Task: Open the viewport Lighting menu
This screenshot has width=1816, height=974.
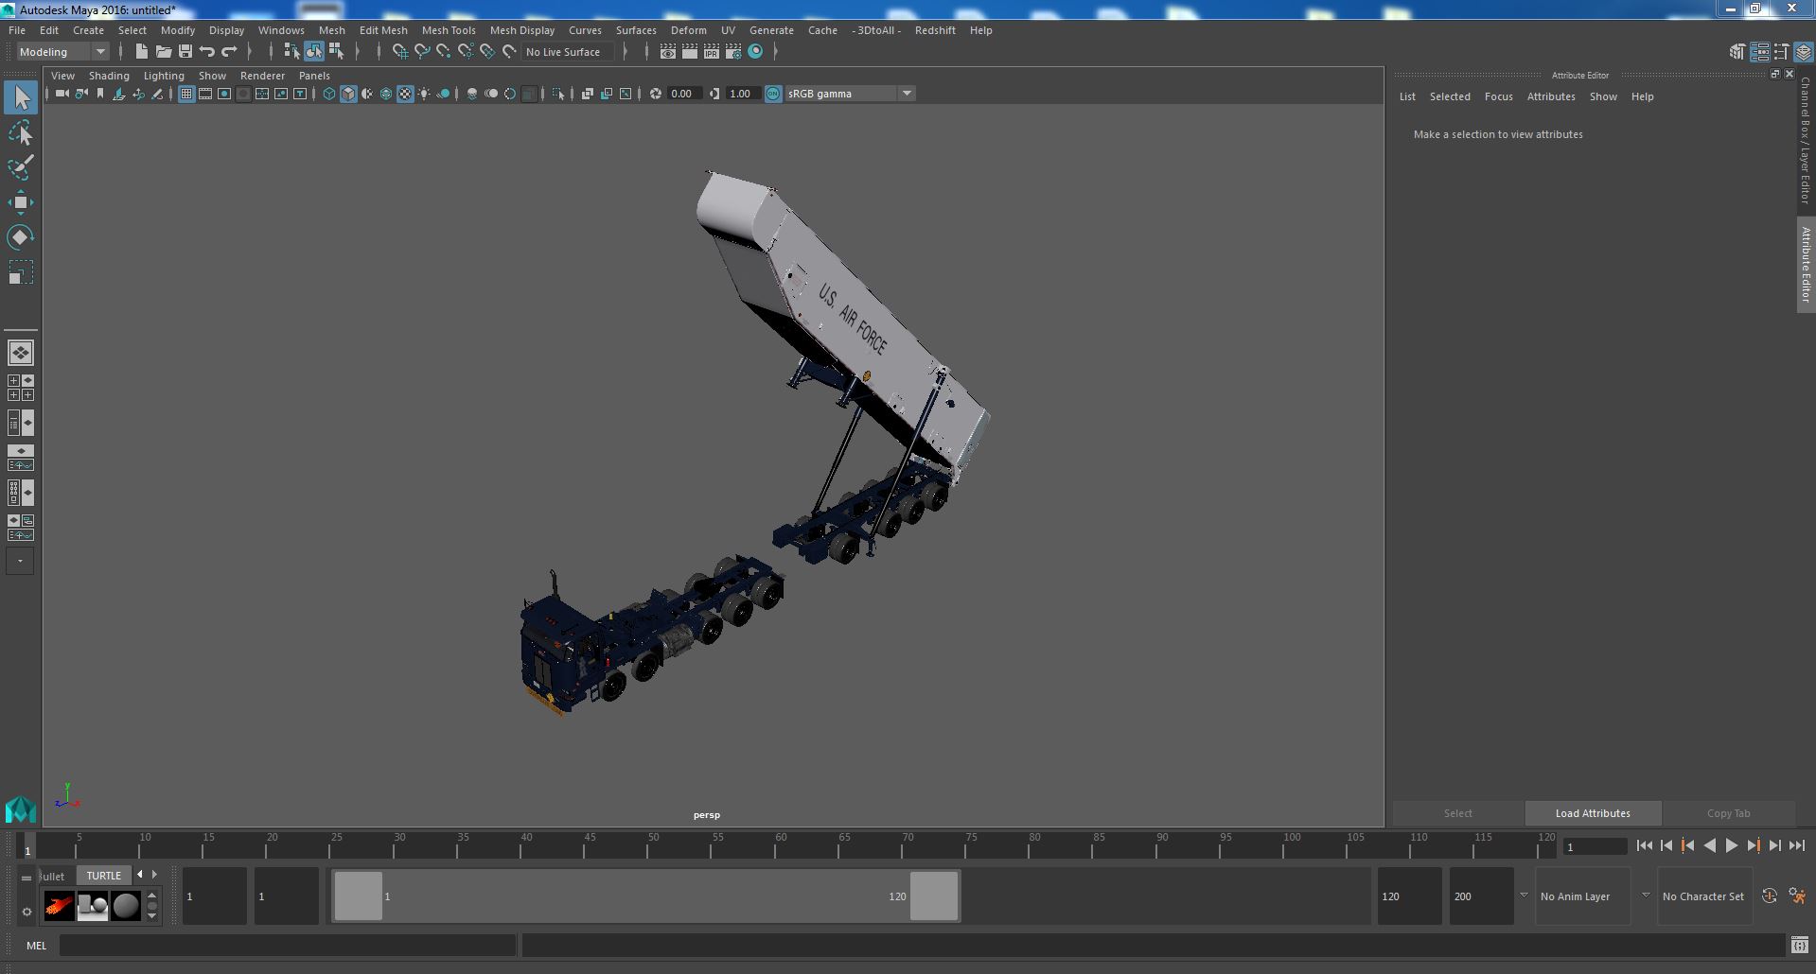Action: [164, 76]
